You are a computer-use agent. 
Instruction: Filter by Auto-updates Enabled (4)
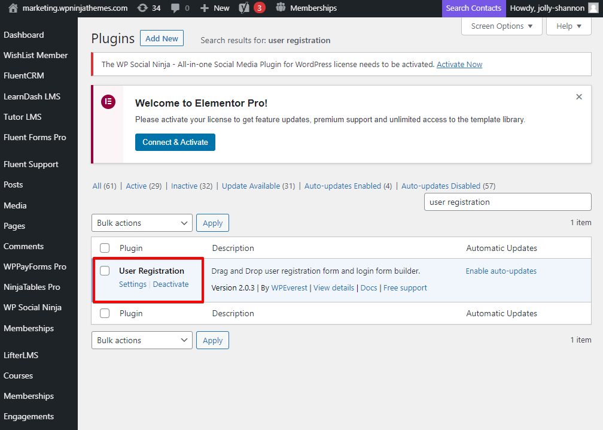(x=348, y=186)
